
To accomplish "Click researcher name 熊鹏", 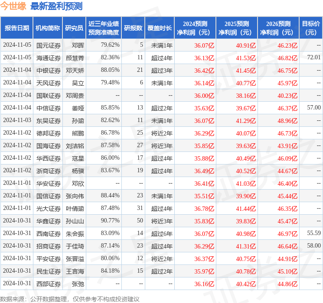I will click(78, 133).
